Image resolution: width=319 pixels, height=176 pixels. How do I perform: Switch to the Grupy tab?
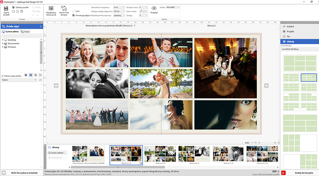click(x=26, y=31)
